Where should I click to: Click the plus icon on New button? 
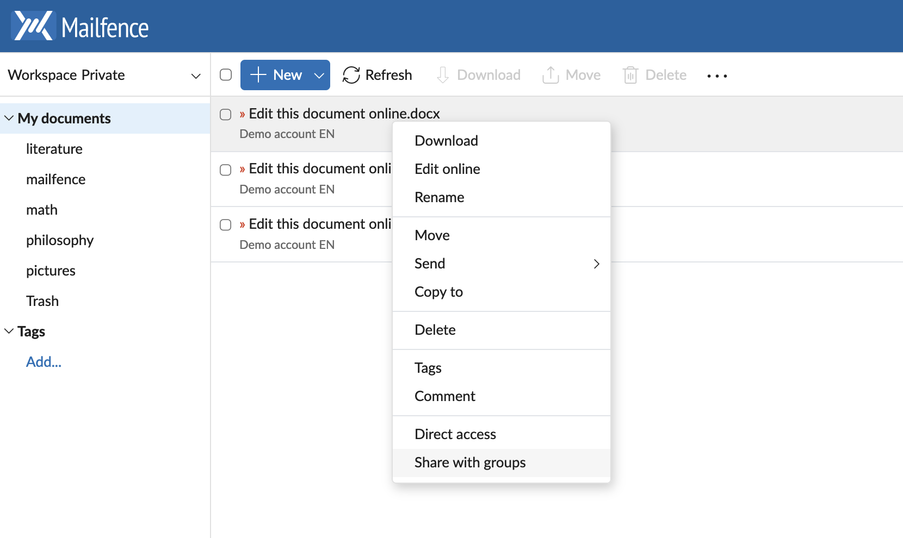click(x=258, y=74)
